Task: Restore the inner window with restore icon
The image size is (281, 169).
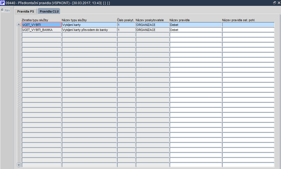Action: coord(274,3)
